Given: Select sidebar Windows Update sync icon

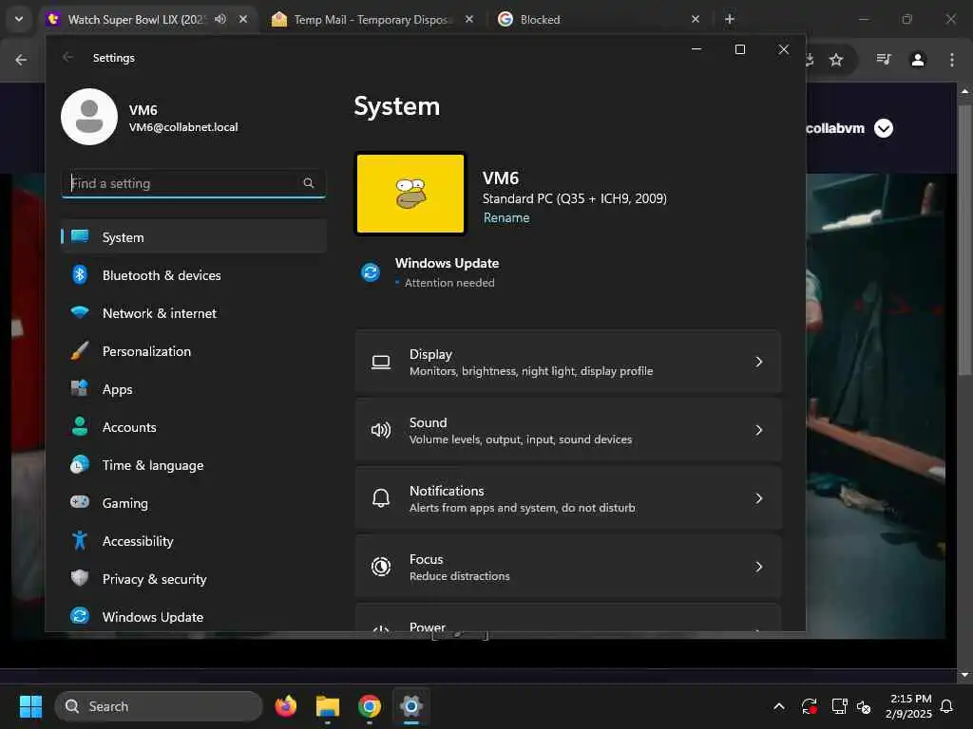Looking at the screenshot, I should click(80, 615).
